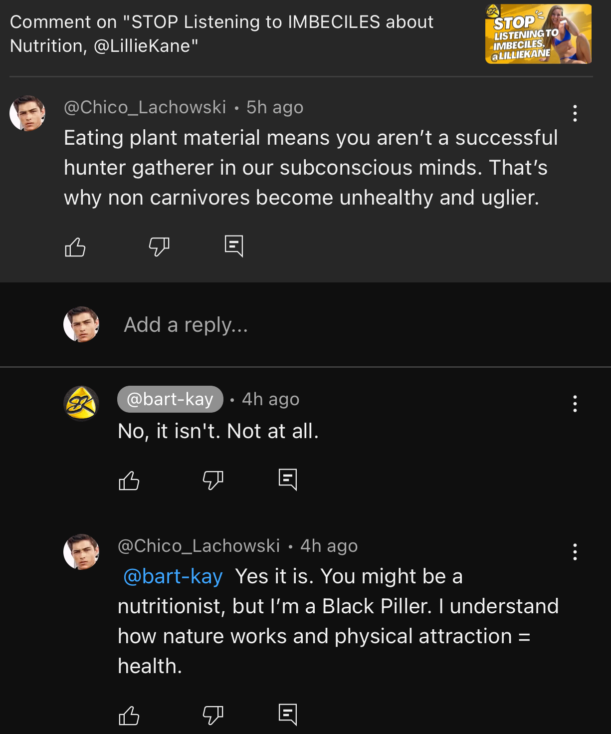
Task: Open three-dot menu on bart-kay's reply
Action: pos(575,404)
